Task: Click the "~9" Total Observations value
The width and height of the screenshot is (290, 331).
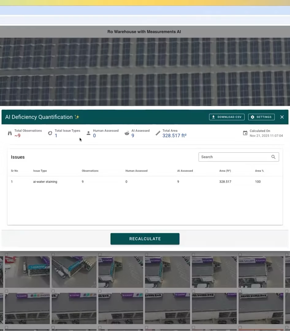Action: [x=17, y=135]
